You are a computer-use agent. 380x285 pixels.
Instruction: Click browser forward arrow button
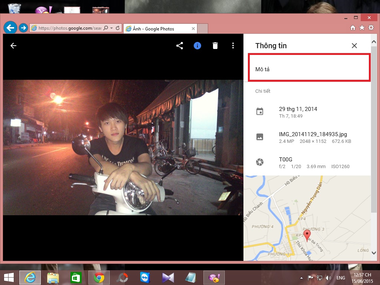23,28
